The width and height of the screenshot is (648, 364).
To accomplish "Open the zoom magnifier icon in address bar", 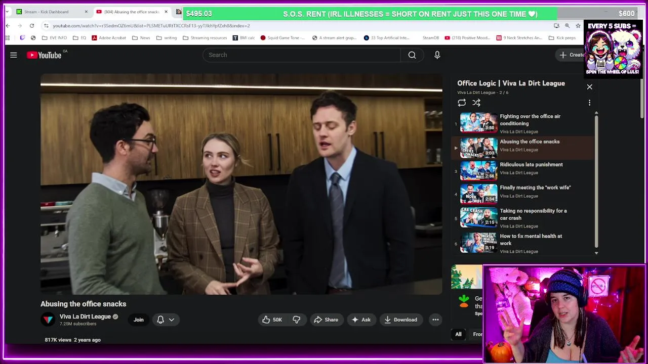I will pos(567,26).
